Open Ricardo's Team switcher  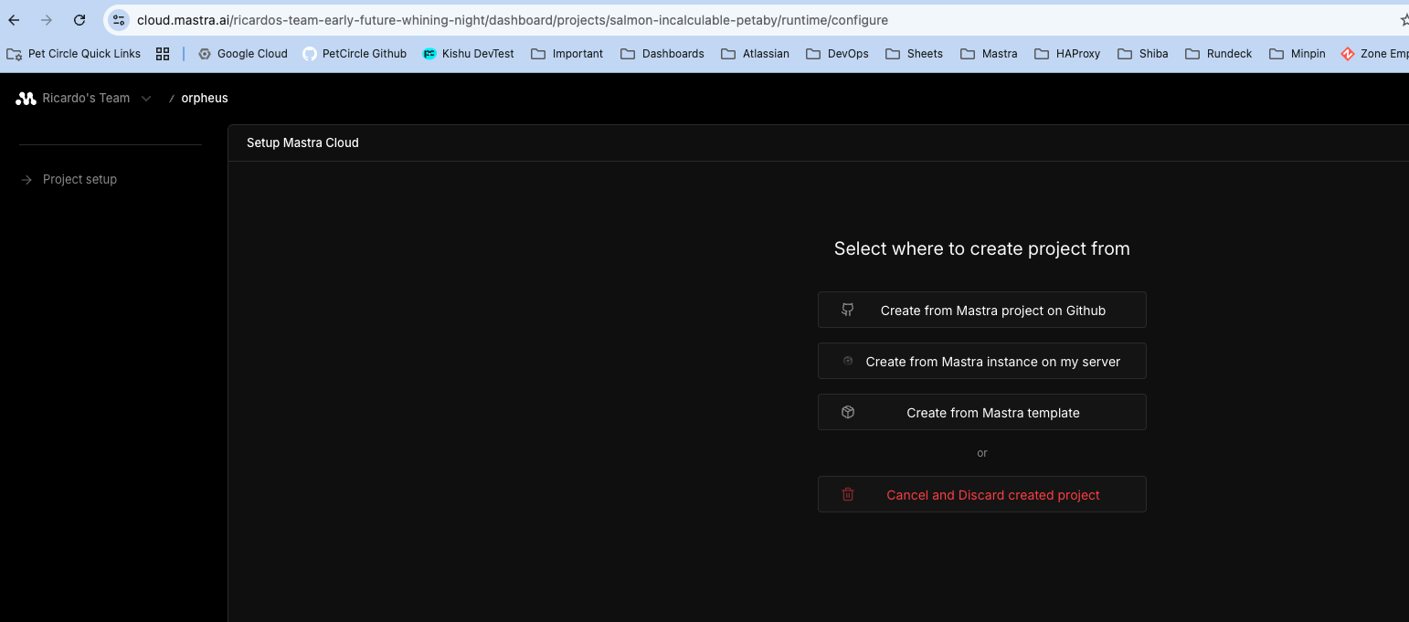[x=84, y=98]
